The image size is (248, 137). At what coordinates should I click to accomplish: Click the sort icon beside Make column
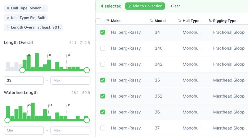pos(108,21)
